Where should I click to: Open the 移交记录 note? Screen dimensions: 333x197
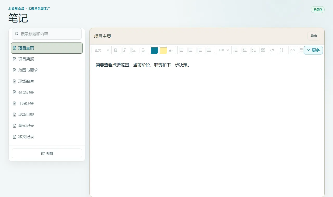(47, 137)
